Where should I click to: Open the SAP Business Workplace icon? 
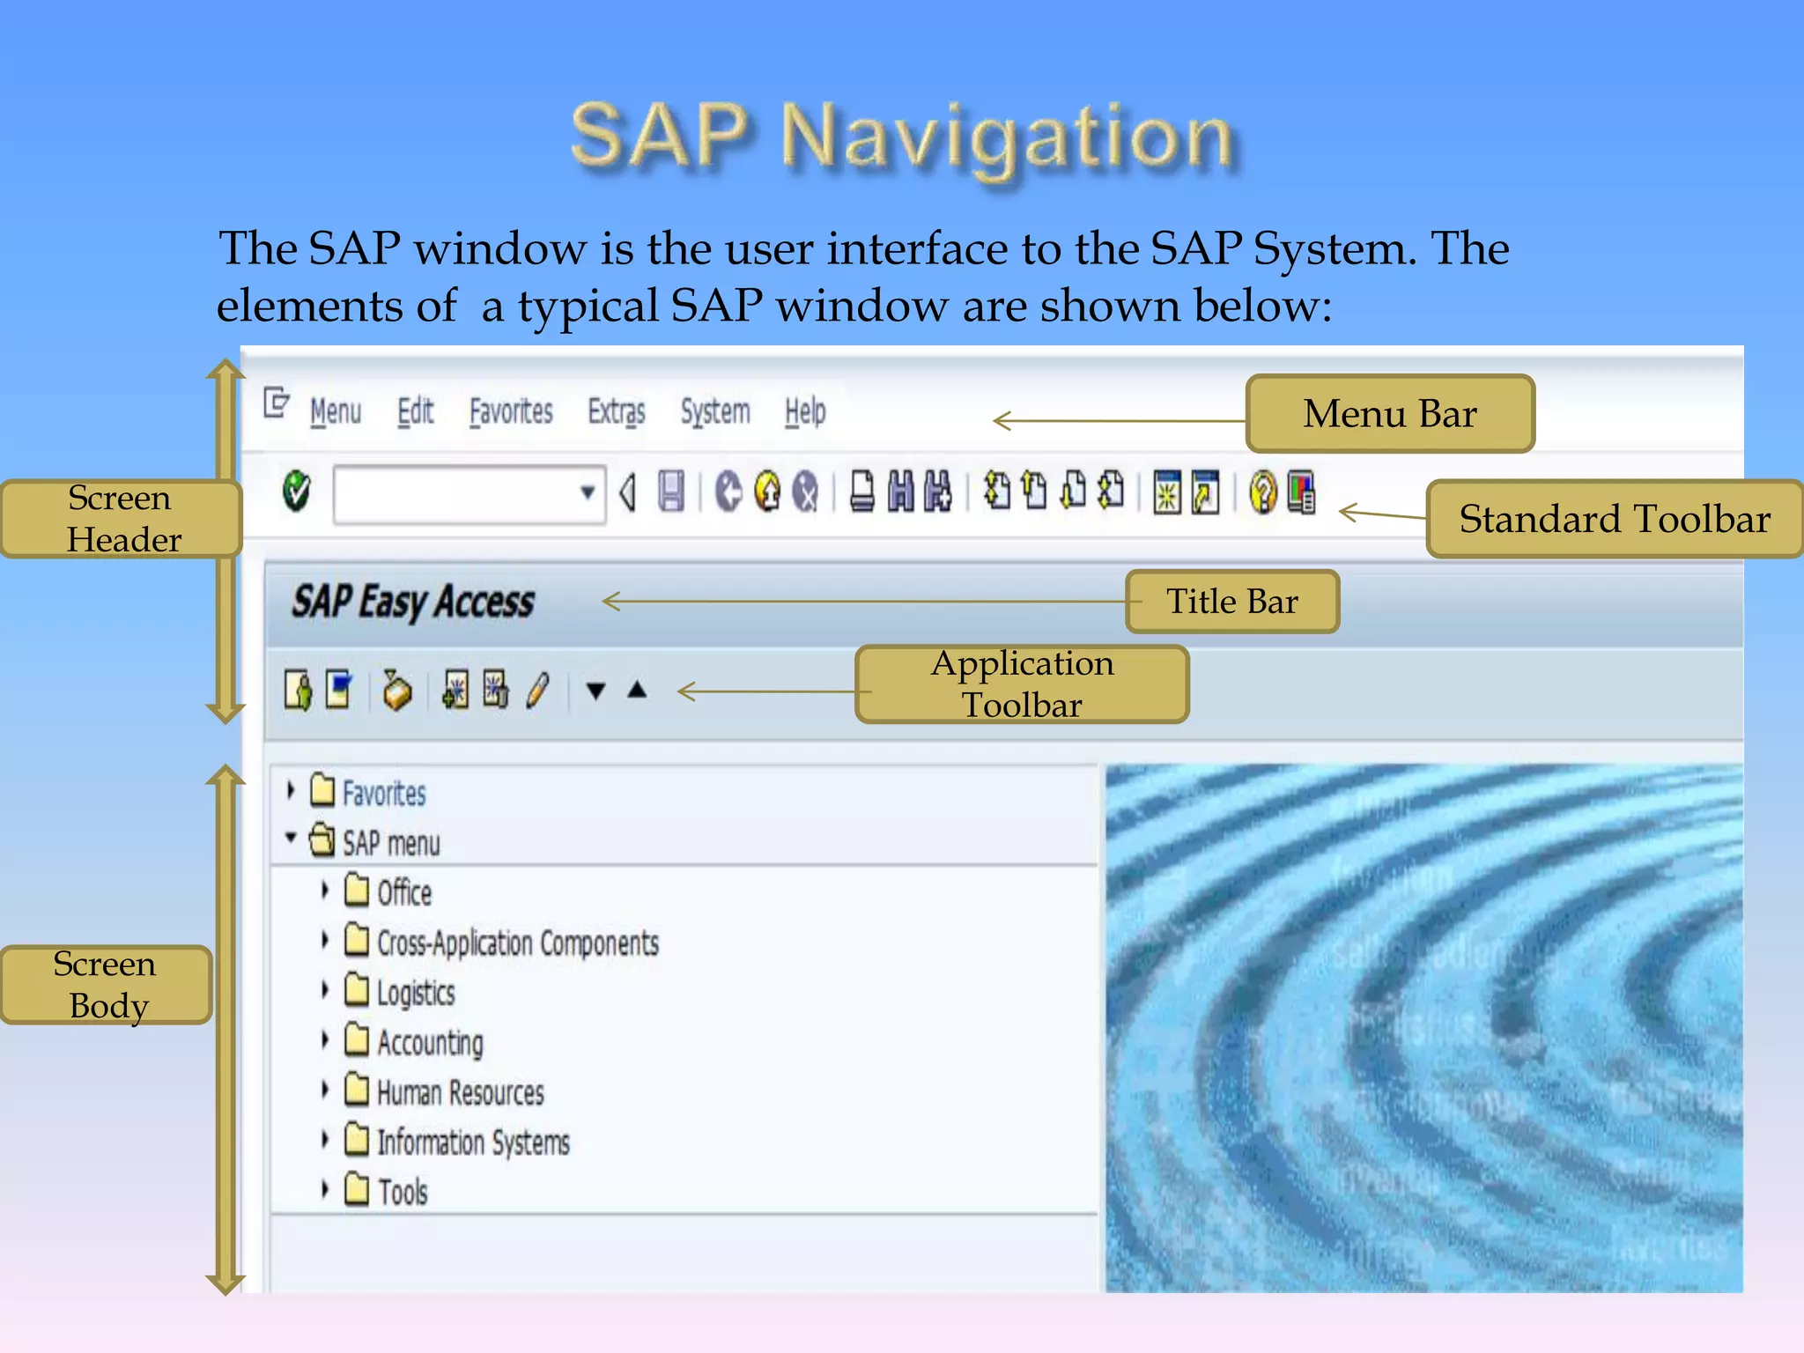(x=397, y=690)
